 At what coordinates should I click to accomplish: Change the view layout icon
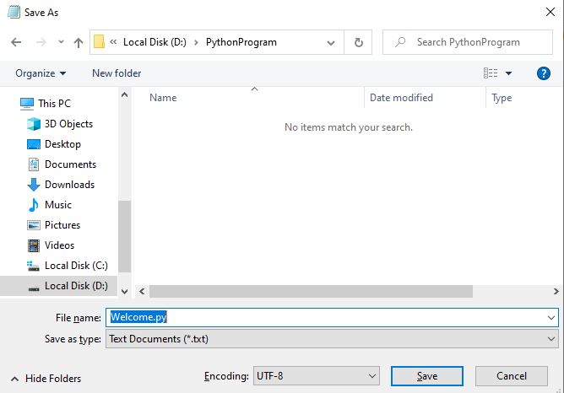[x=491, y=73]
